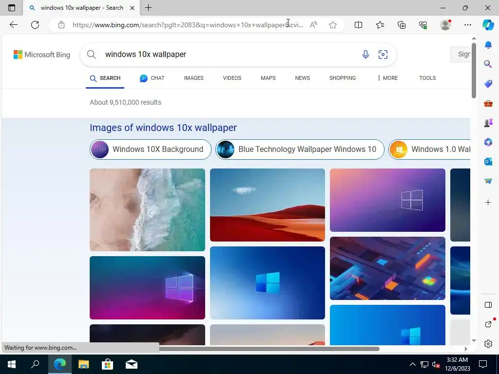
Task: Open sidebar settings gear icon
Action: [x=488, y=344]
